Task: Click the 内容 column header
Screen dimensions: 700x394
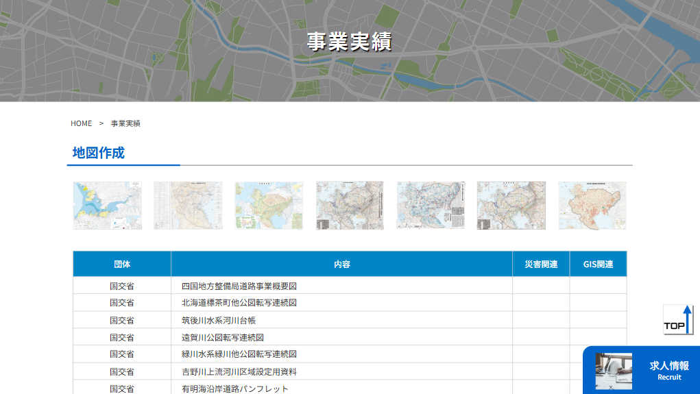Action: 342,264
